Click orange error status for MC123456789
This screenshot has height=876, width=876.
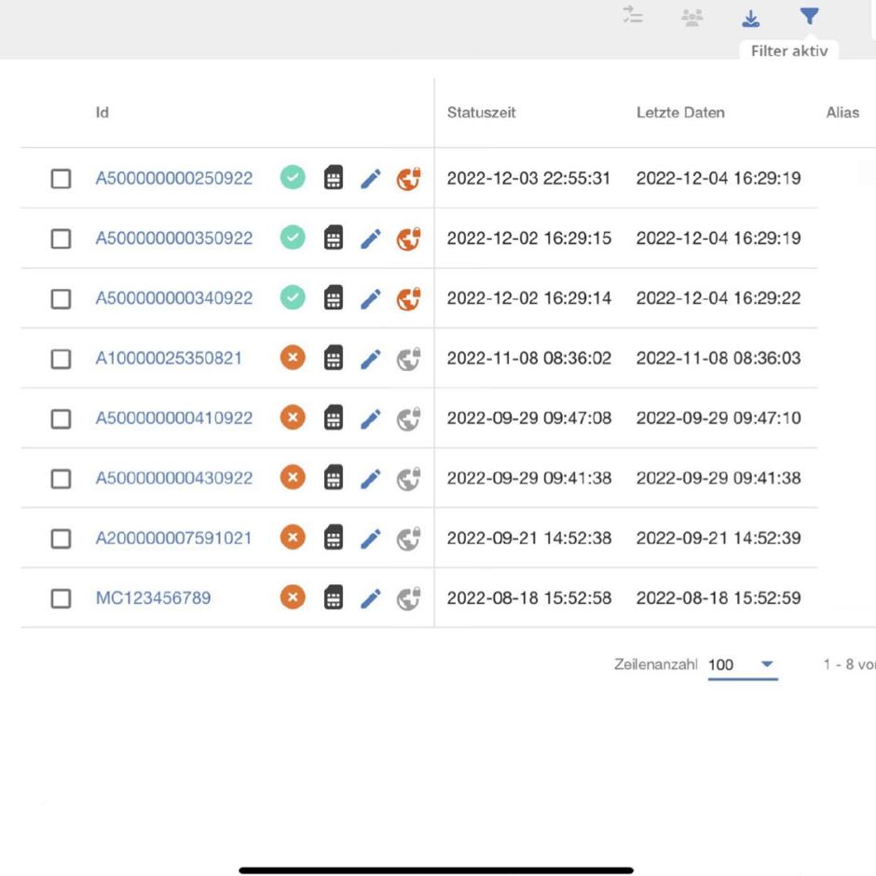(293, 597)
